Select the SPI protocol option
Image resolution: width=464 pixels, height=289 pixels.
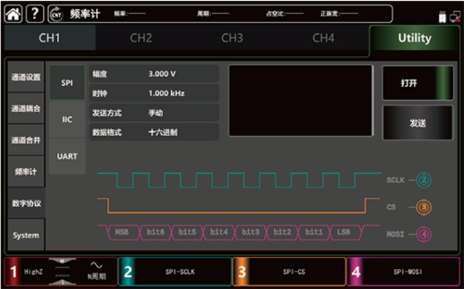67,83
